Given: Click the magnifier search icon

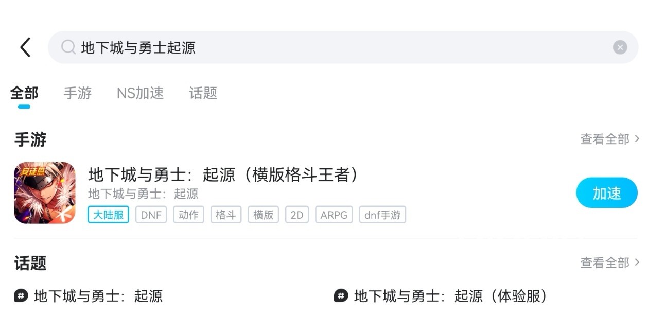Looking at the screenshot, I should point(68,47).
